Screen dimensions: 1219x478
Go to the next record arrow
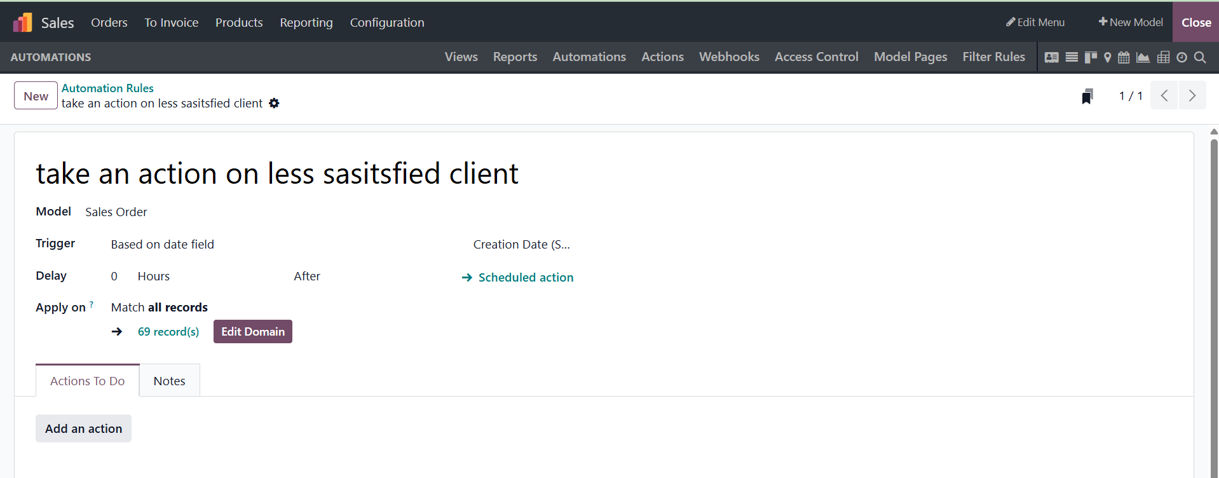click(1192, 95)
